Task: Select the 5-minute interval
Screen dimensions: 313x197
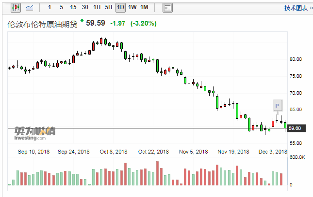Action: [x=61, y=7]
